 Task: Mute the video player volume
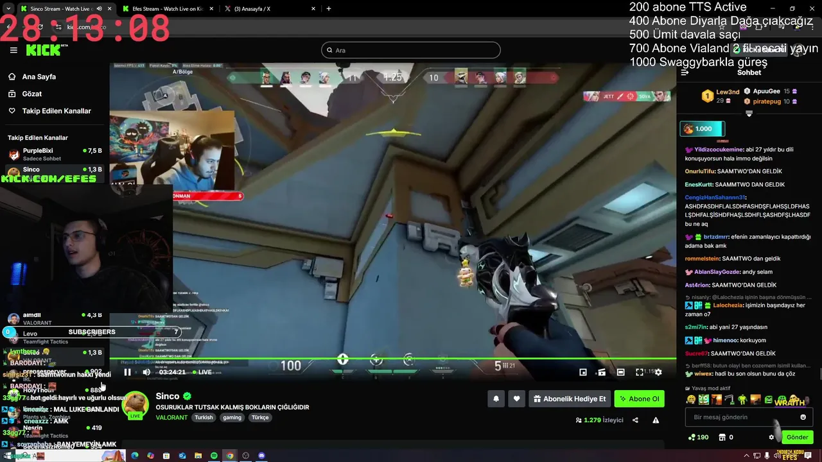click(146, 372)
